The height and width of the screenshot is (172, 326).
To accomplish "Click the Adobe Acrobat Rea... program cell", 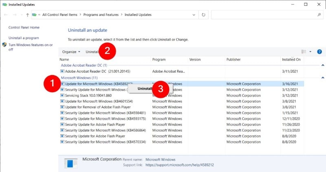I will point(168,71).
